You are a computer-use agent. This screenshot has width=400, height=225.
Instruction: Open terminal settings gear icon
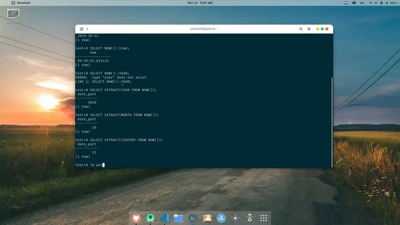(309, 29)
